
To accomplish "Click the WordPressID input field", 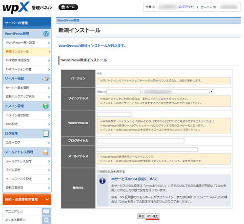I will click(x=114, y=114).
